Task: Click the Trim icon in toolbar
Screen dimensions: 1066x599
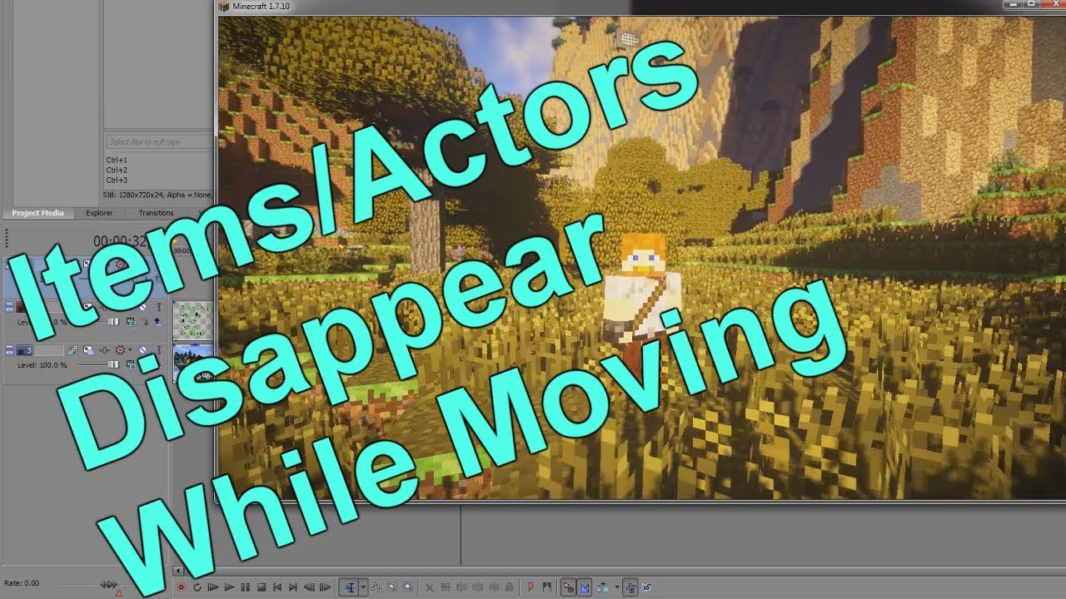Action: pos(446,587)
